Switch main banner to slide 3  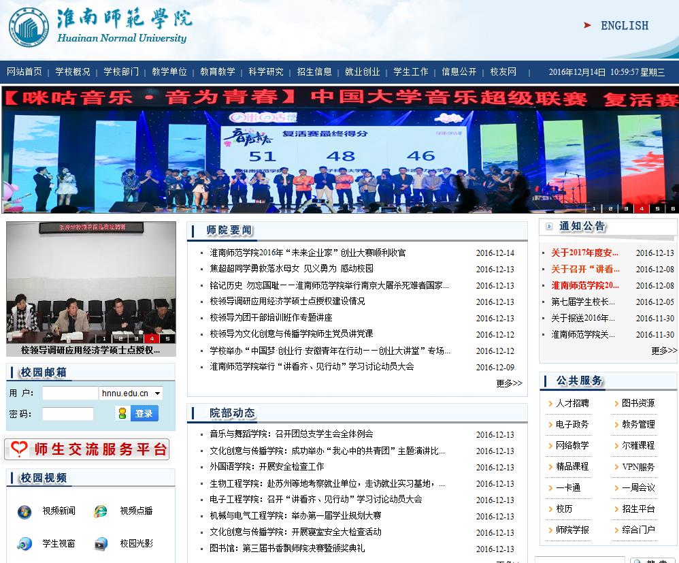point(626,208)
